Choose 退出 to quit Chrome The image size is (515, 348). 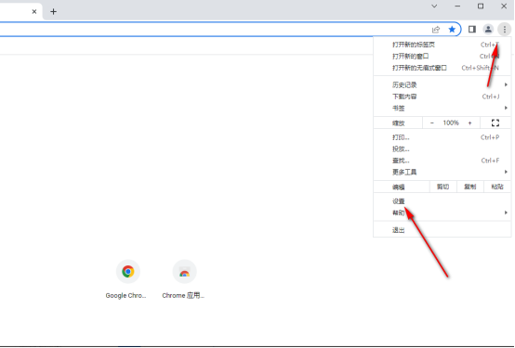(x=442, y=230)
